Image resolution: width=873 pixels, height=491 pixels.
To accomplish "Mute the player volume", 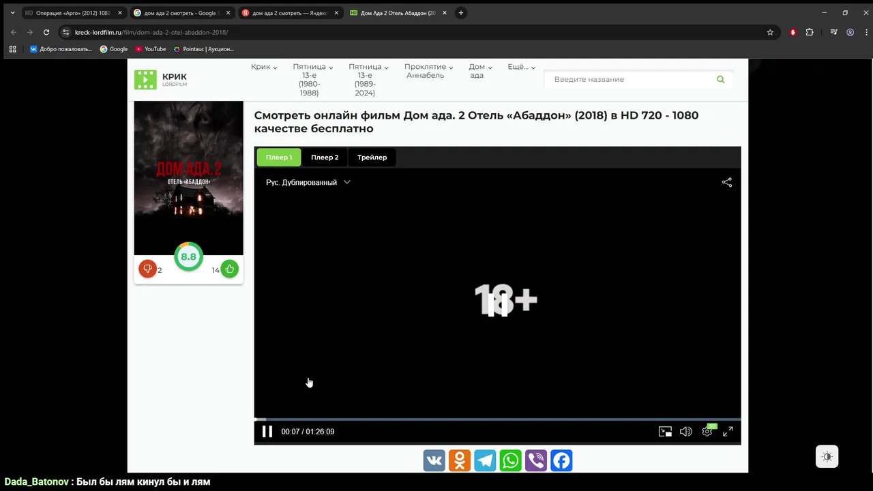I will 686,432.
